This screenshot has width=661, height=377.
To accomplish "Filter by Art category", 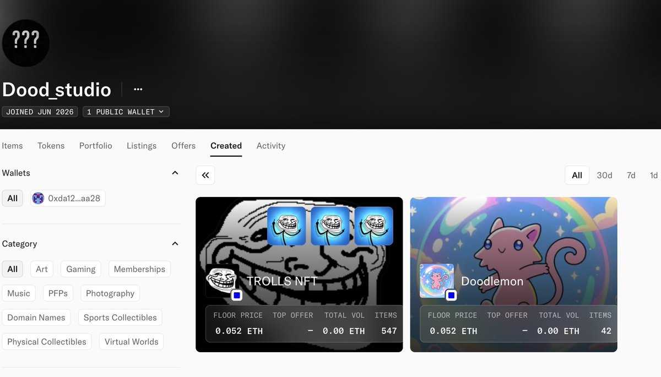I will pos(42,269).
